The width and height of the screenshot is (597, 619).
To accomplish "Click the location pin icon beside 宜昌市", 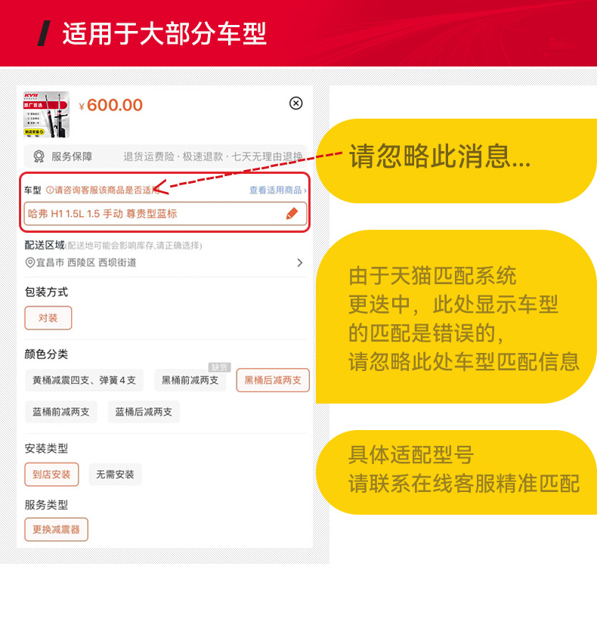I will (30, 262).
